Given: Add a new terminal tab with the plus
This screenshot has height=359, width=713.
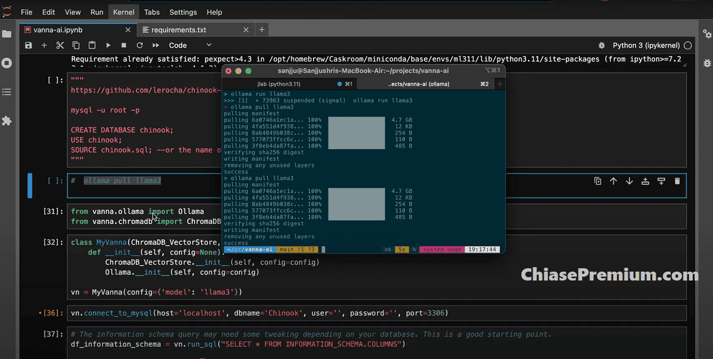Looking at the screenshot, I should tap(500, 84).
